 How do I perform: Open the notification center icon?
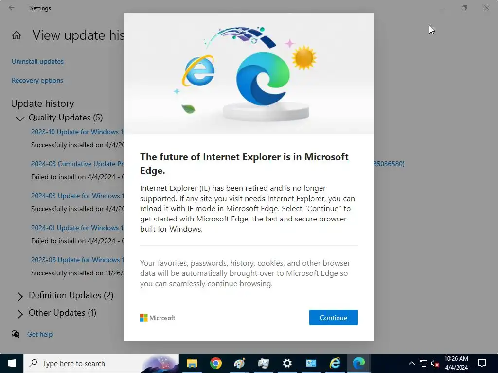pyautogui.click(x=482, y=363)
